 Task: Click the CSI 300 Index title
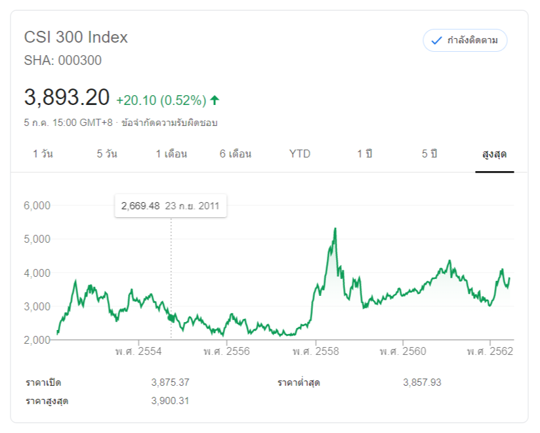(x=76, y=37)
